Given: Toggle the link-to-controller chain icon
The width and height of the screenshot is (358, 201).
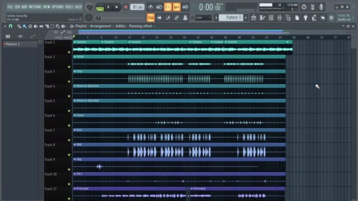Looking at the screenshot, I should click(x=177, y=17).
